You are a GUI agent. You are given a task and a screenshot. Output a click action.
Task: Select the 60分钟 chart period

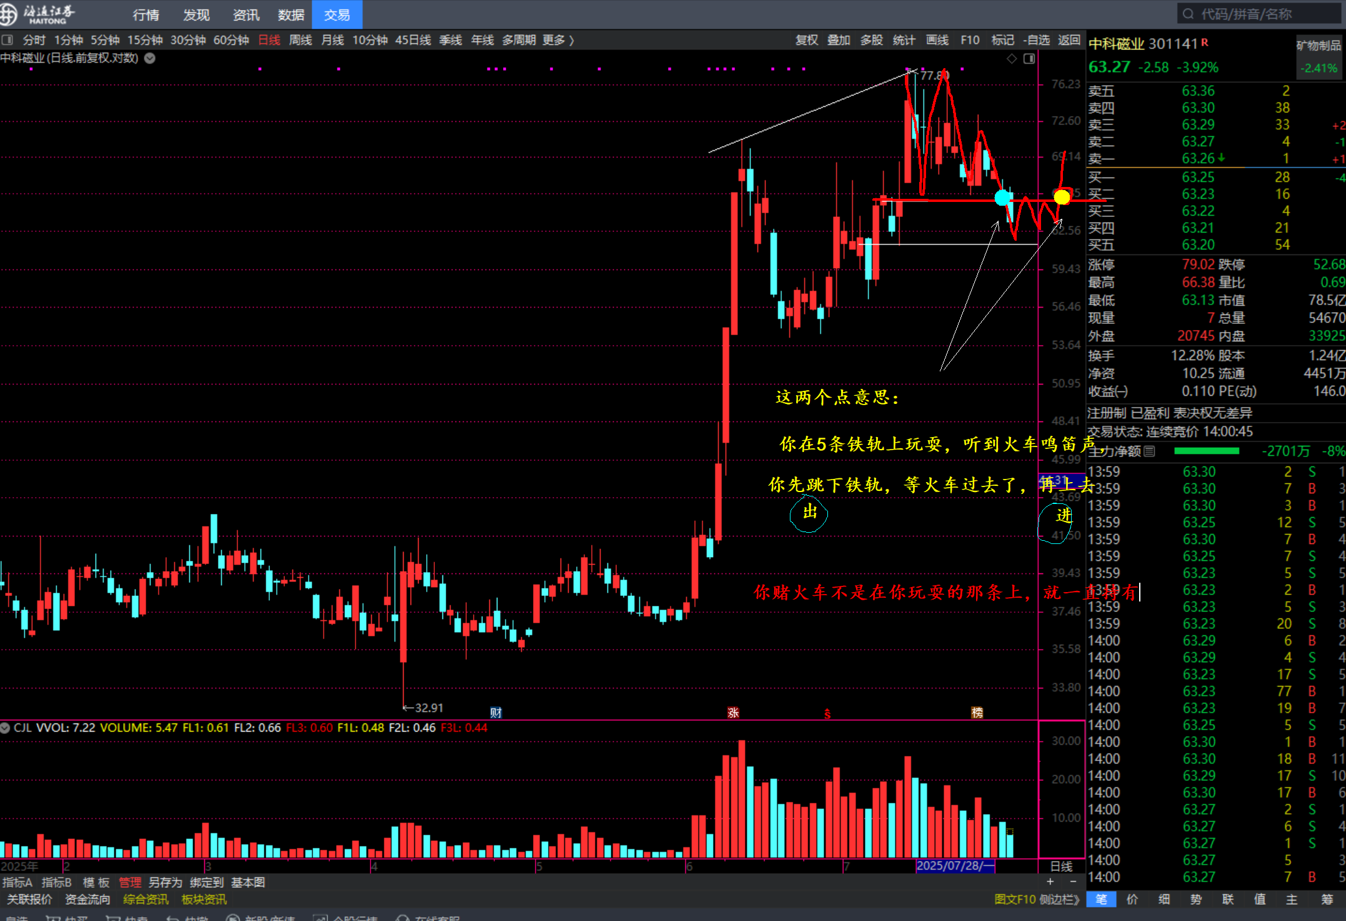pyautogui.click(x=231, y=40)
